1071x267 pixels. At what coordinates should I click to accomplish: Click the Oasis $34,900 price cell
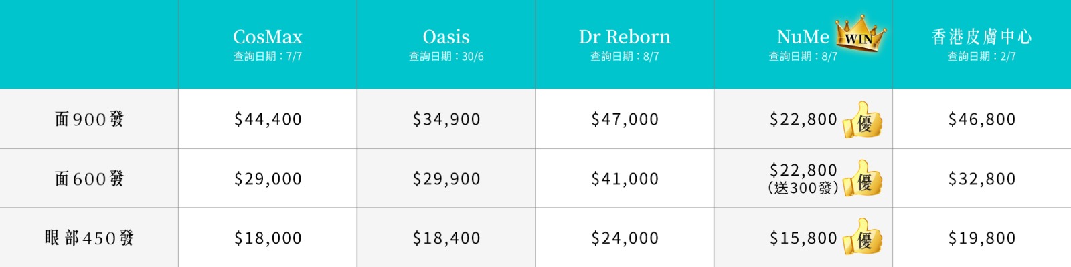coord(446,119)
